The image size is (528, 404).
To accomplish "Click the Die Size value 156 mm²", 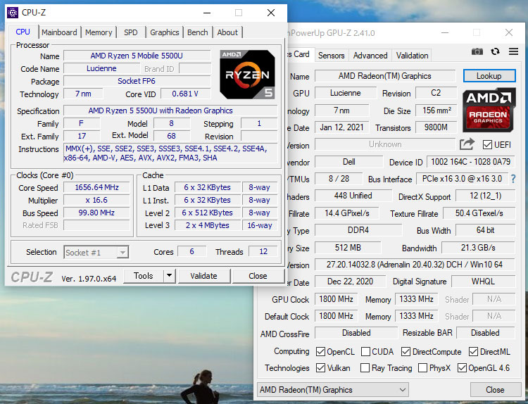I will (436, 110).
